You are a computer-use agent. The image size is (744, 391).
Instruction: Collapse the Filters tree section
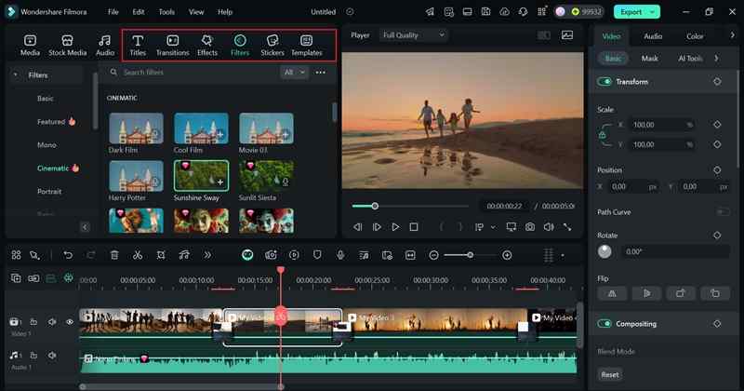coord(15,75)
